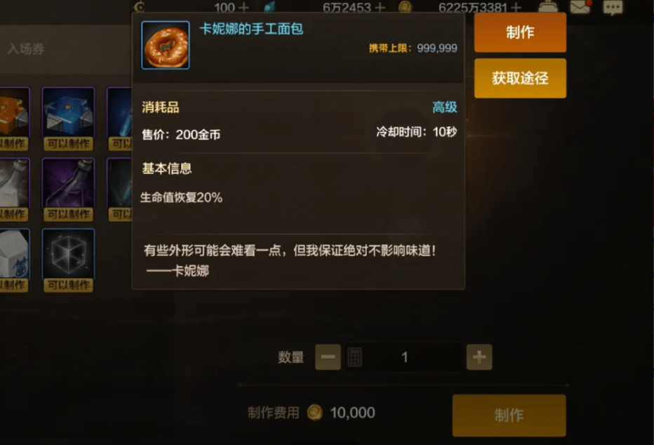Add currency via plus beside 6万2453

click(x=380, y=8)
